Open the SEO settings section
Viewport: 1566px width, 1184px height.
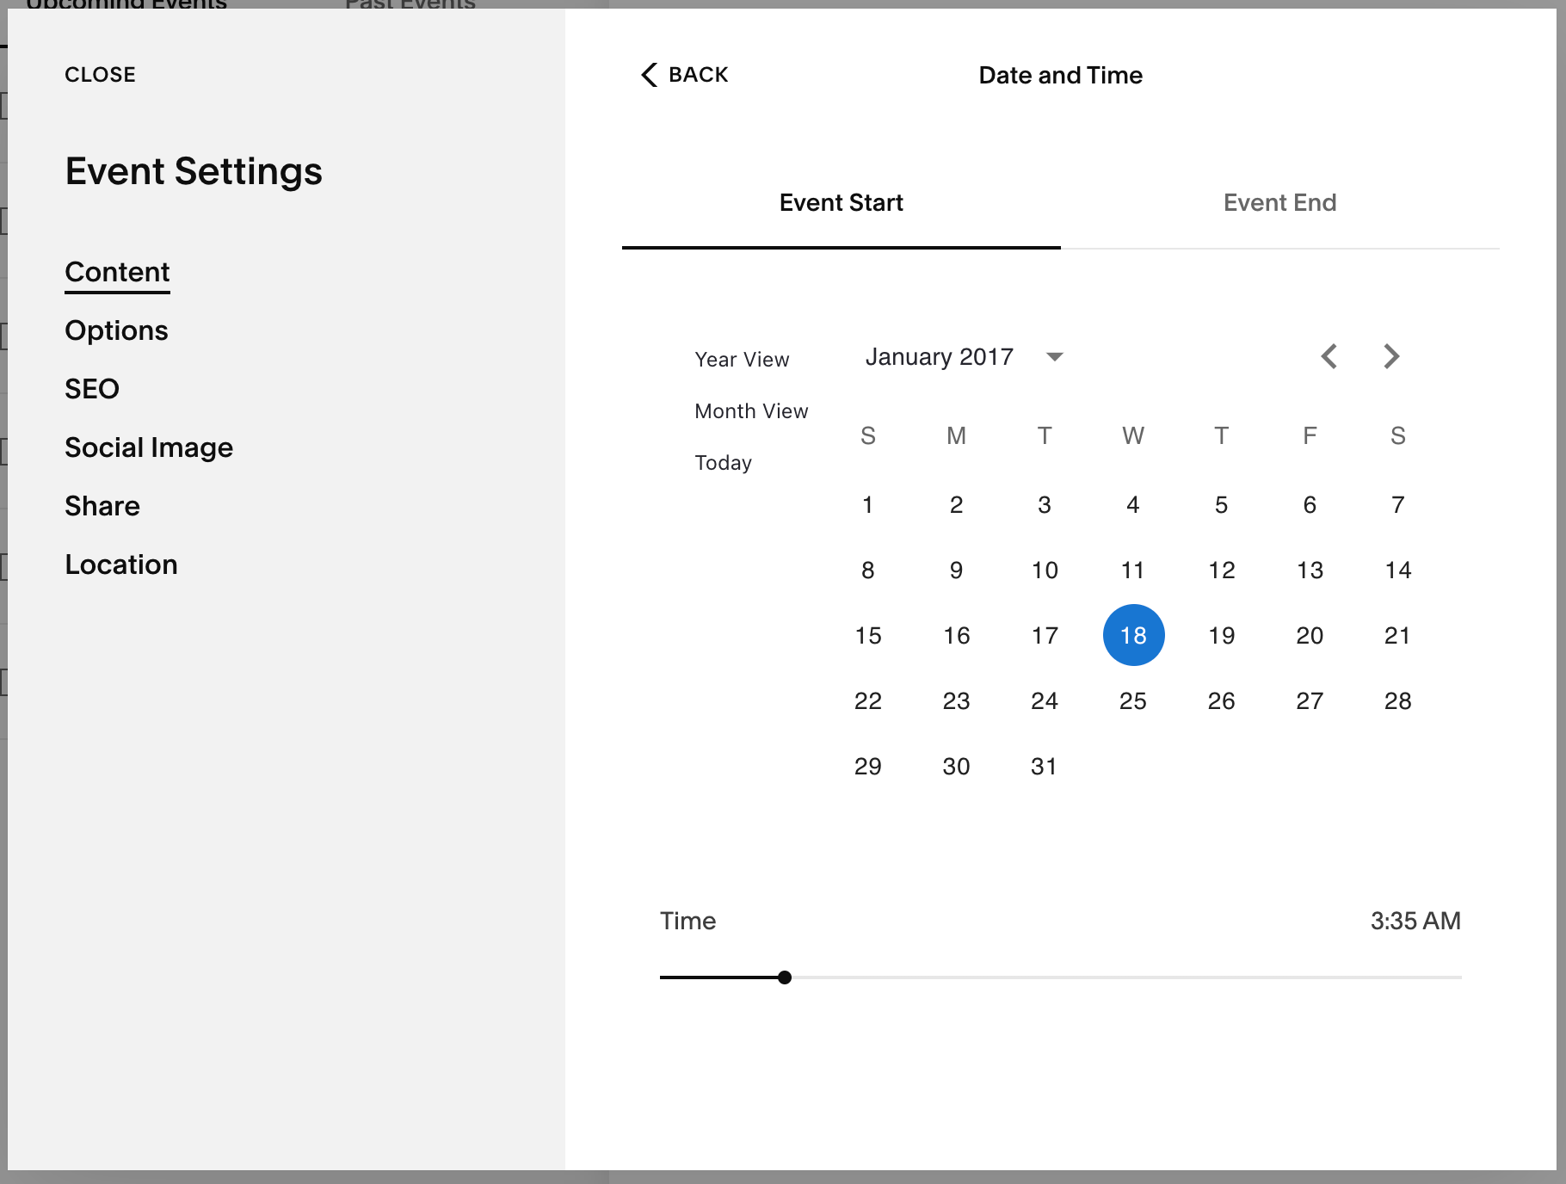(92, 389)
